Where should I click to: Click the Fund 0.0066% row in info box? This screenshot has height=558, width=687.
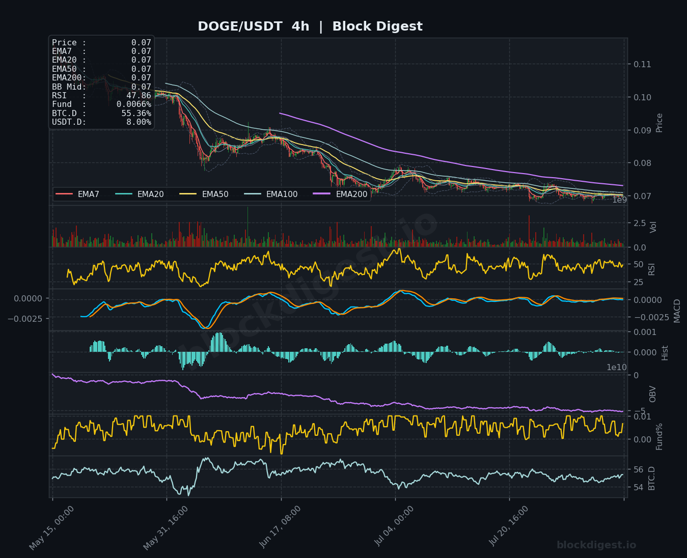[101, 104]
